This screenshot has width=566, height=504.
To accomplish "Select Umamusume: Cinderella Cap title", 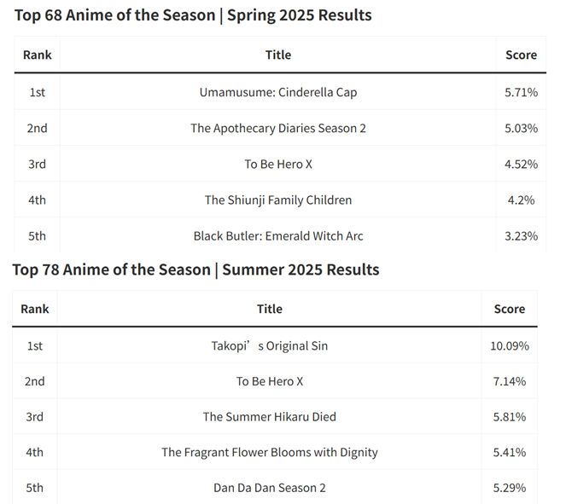I will tap(278, 92).
